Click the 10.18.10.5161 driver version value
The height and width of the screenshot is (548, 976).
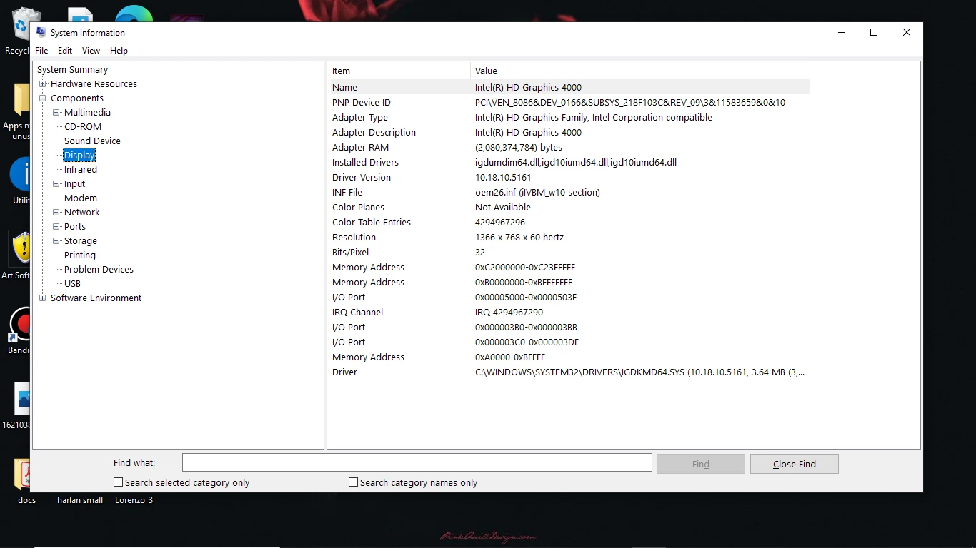point(503,177)
